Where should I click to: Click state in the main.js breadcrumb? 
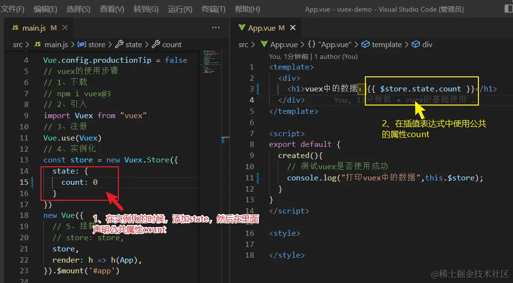click(134, 44)
